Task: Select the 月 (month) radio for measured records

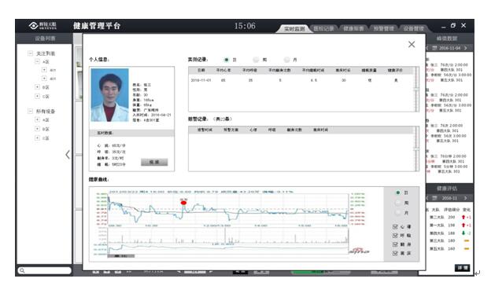Action: point(286,60)
